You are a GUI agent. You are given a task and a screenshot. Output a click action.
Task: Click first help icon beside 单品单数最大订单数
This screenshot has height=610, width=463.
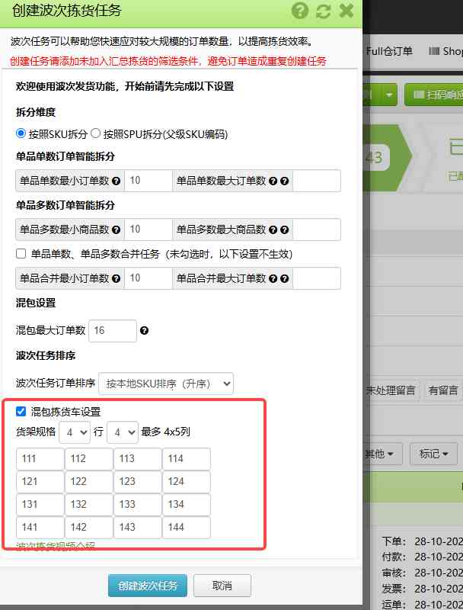coord(273,181)
